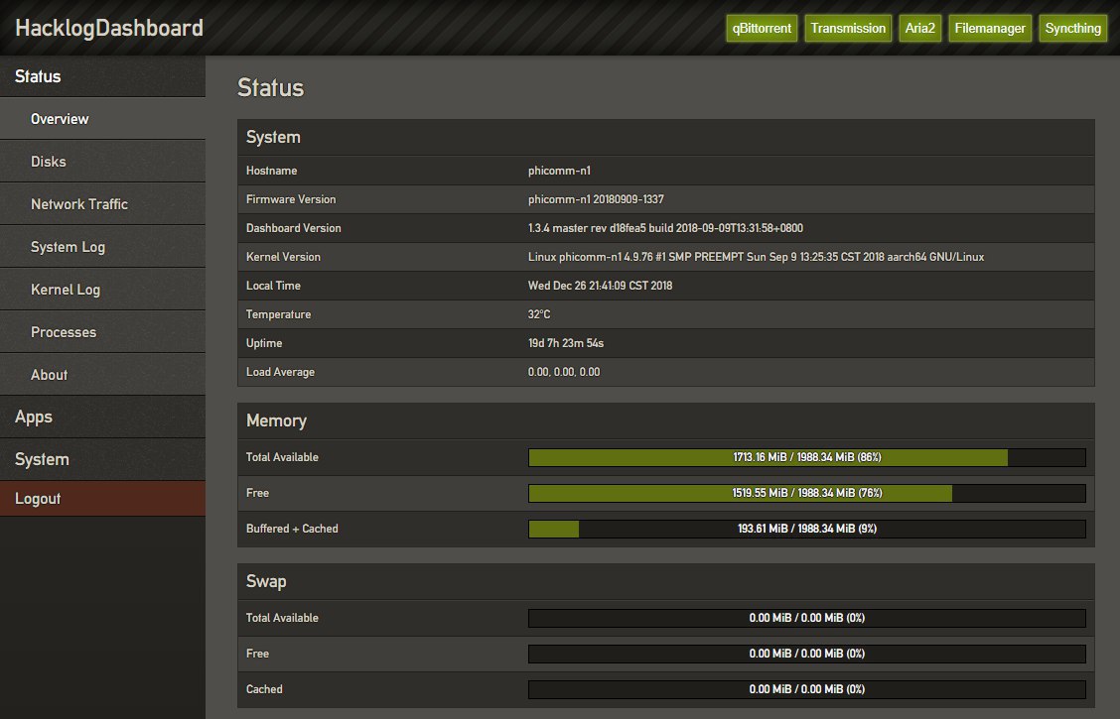Open the About page
Viewport: 1120px width, 719px height.
point(50,375)
